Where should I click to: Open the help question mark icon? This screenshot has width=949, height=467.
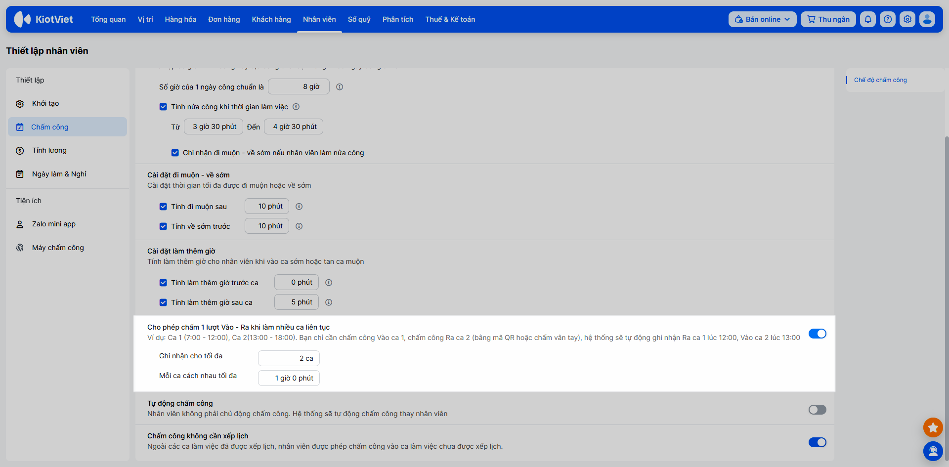tap(888, 19)
